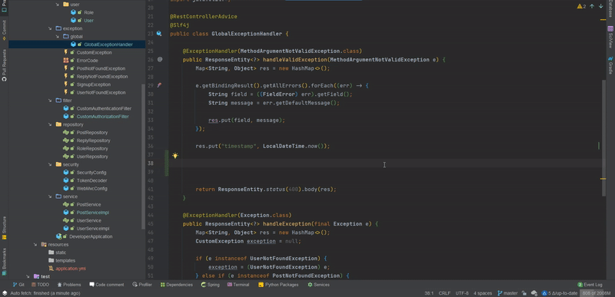The width and height of the screenshot is (615, 297).
Task: Select UserRepository in project tree
Action: pyautogui.click(x=92, y=157)
